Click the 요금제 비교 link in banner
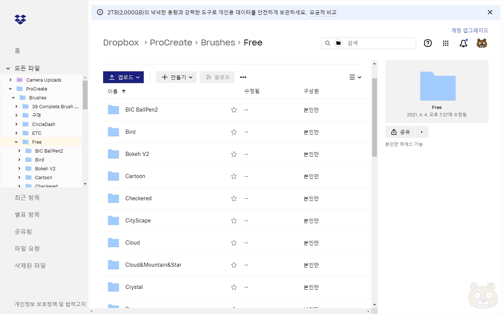 click(x=323, y=12)
